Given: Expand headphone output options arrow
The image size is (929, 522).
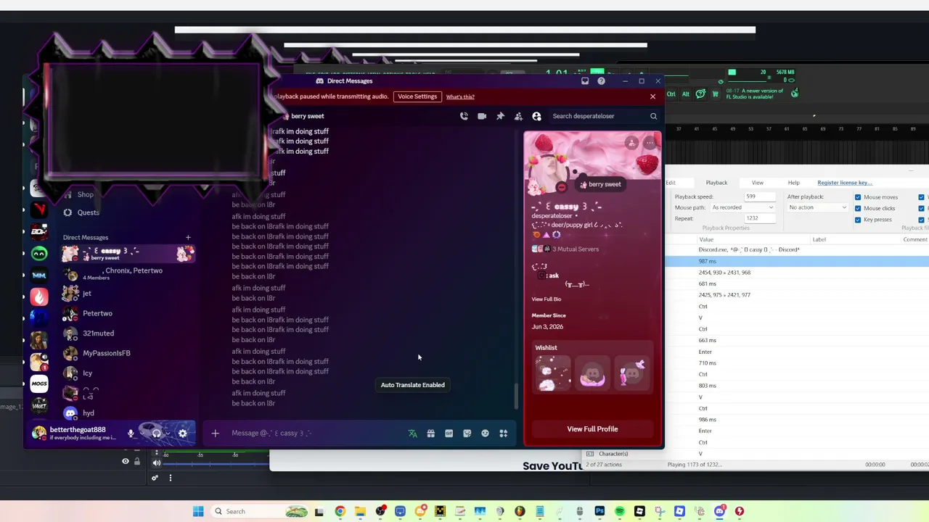Looking at the screenshot, I should pyautogui.click(x=168, y=434).
